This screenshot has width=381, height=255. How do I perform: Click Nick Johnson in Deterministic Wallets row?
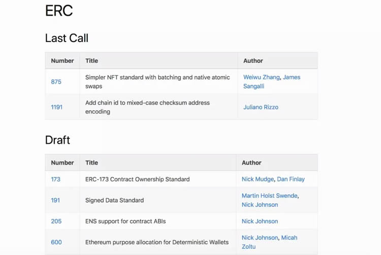tap(260, 238)
